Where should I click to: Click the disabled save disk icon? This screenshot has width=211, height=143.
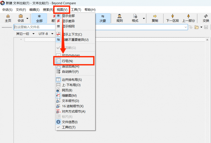point(206,27)
